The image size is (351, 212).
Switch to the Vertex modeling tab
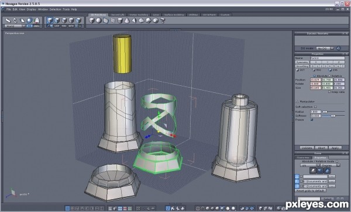139,15
